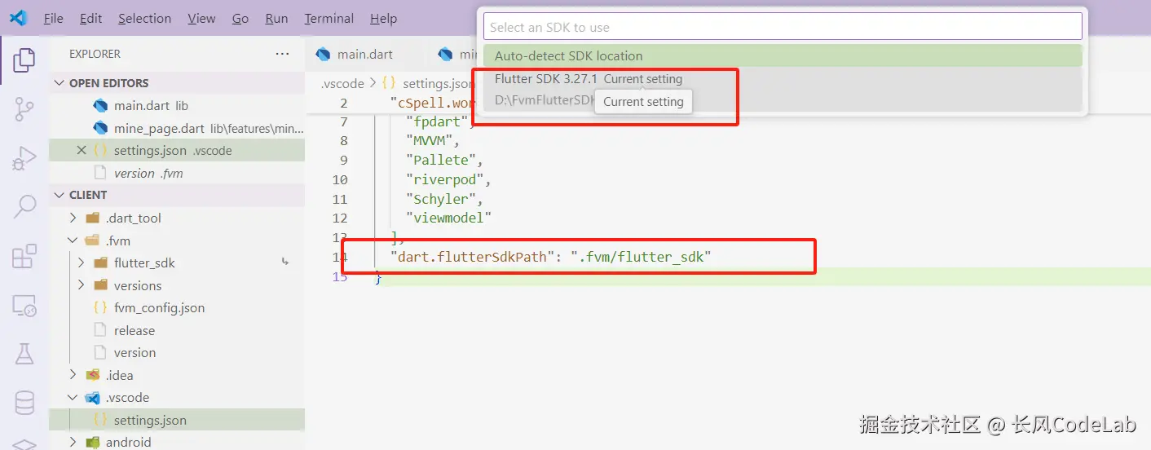Open the Testing flask view

pos(24,354)
